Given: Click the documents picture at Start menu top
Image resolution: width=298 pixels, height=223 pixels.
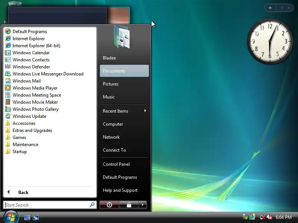Looking at the screenshot, I should [x=122, y=37].
